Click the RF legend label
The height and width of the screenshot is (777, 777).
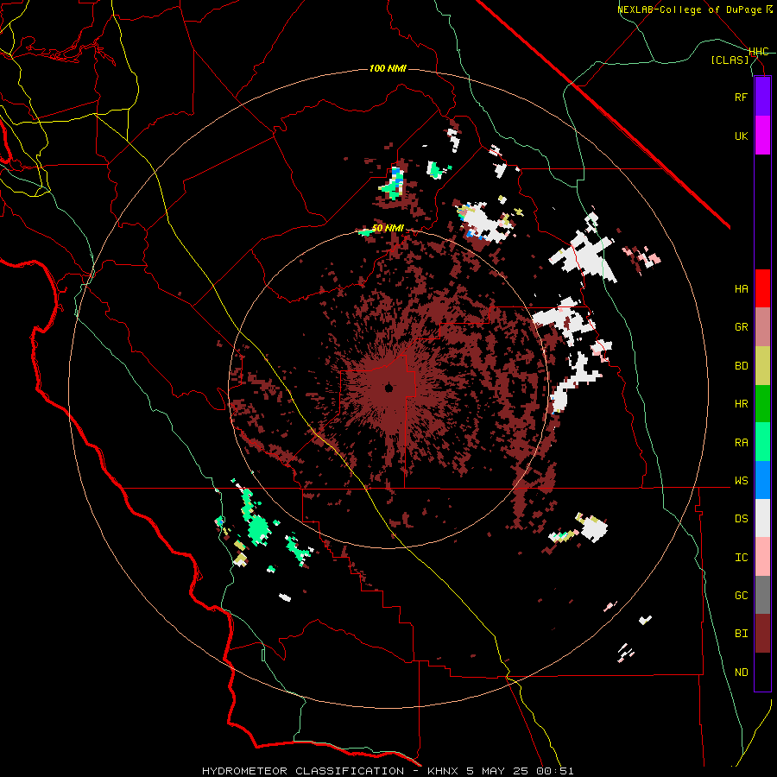(x=741, y=97)
